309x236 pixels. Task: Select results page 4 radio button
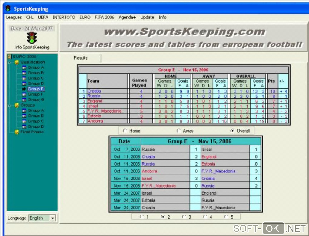click(x=205, y=217)
